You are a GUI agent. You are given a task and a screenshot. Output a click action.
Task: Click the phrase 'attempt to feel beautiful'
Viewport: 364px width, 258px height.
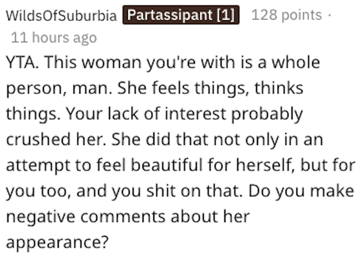coord(105,165)
